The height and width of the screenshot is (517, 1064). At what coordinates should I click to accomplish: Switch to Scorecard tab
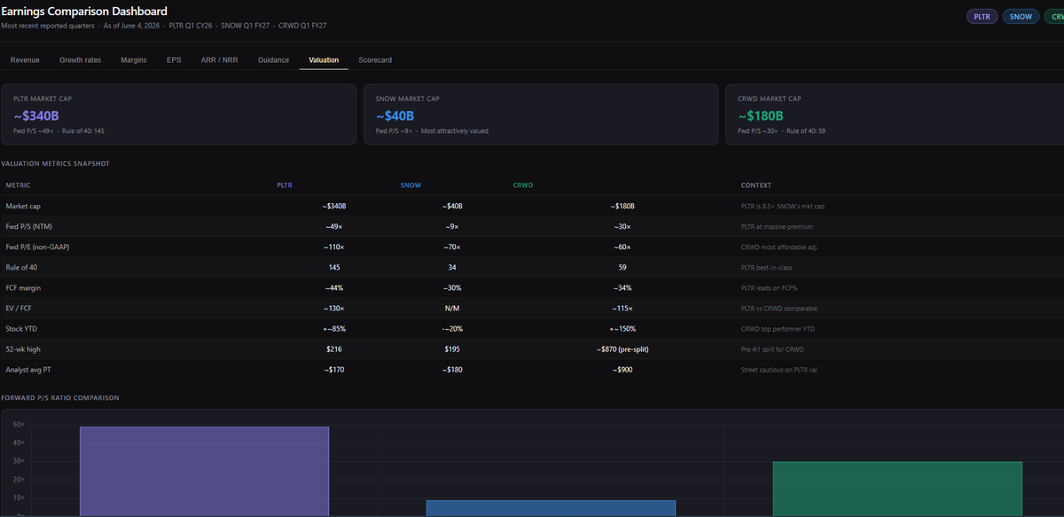(375, 59)
